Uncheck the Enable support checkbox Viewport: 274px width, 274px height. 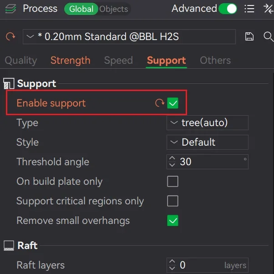[173, 103]
